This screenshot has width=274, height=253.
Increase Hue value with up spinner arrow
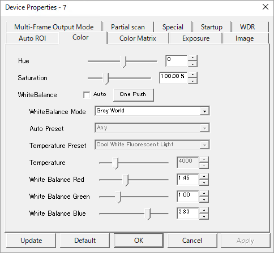click(x=192, y=58)
